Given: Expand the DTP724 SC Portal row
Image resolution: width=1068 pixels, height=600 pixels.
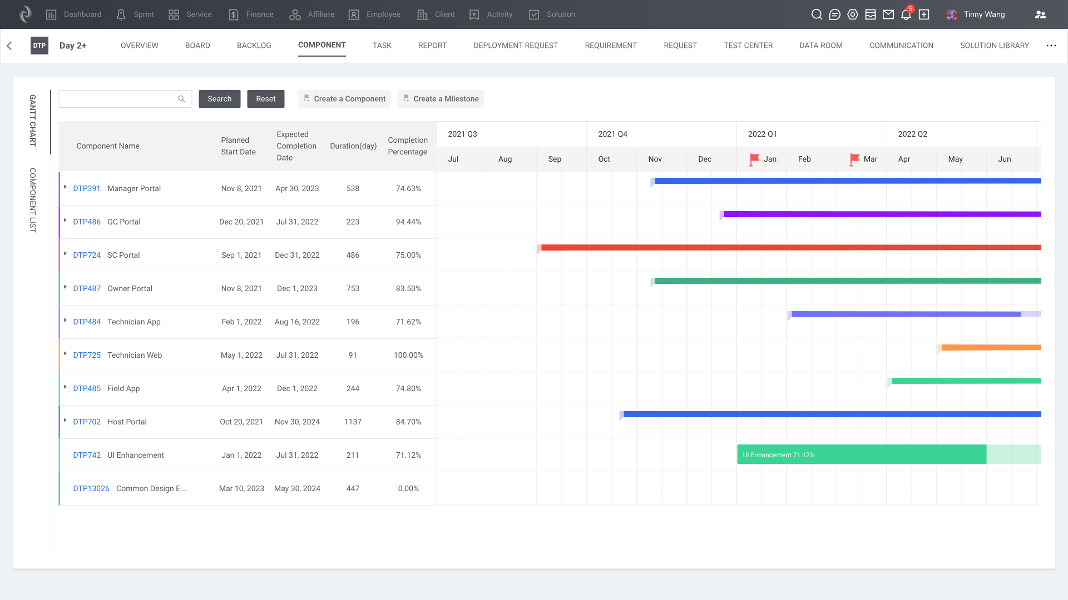Looking at the screenshot, I should 65,254.
